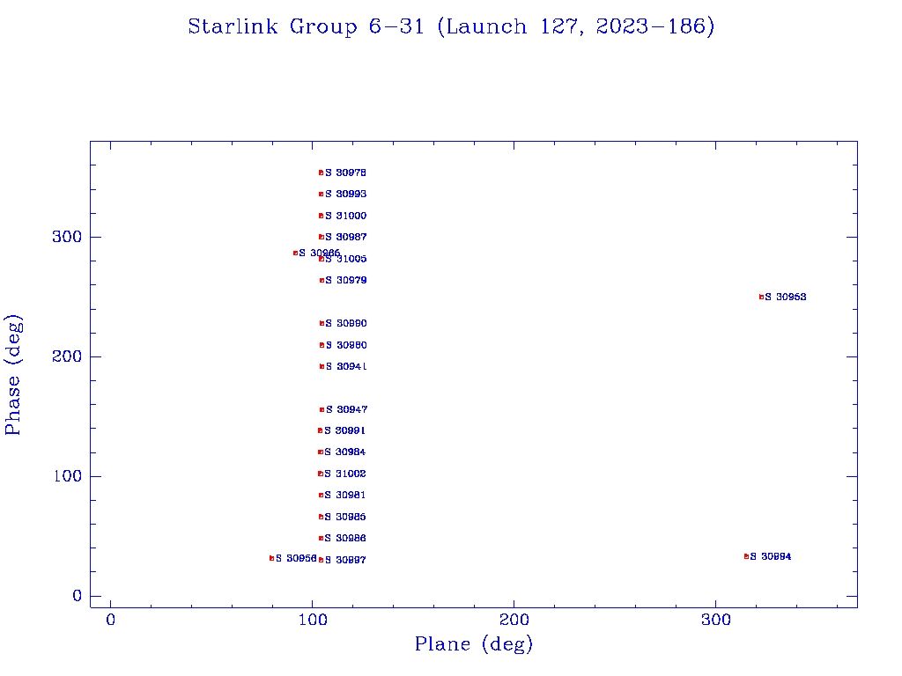The image size is (902, 676).
Task: Click the Starlink Group 6-31 plot title
Action: pyautogui.click(x=451, y=27)
